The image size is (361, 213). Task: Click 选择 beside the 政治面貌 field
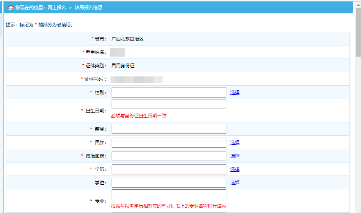coord(235,156)
